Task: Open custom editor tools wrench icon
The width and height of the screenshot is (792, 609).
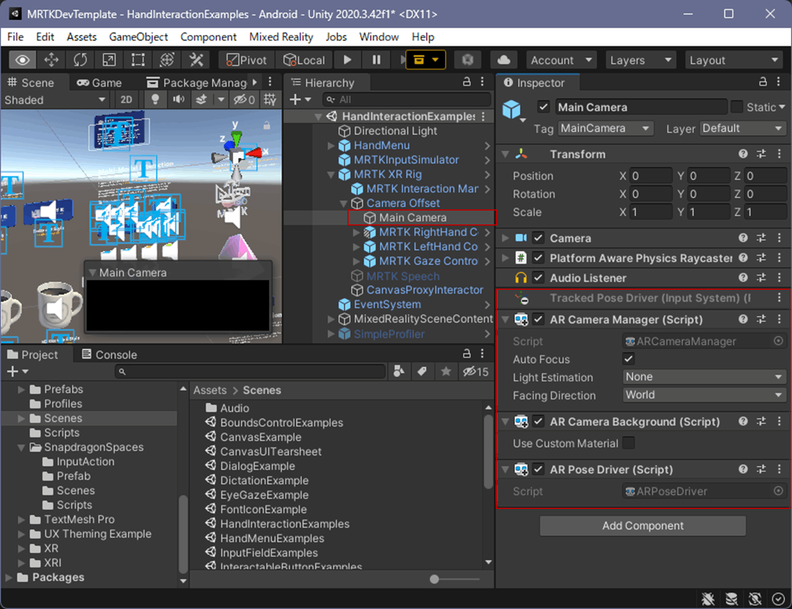Action: pos(197,60)
